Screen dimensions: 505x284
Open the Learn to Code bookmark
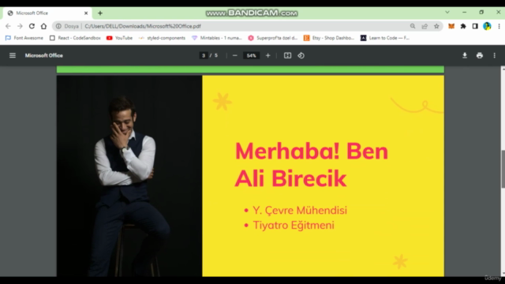click(385, 38)
